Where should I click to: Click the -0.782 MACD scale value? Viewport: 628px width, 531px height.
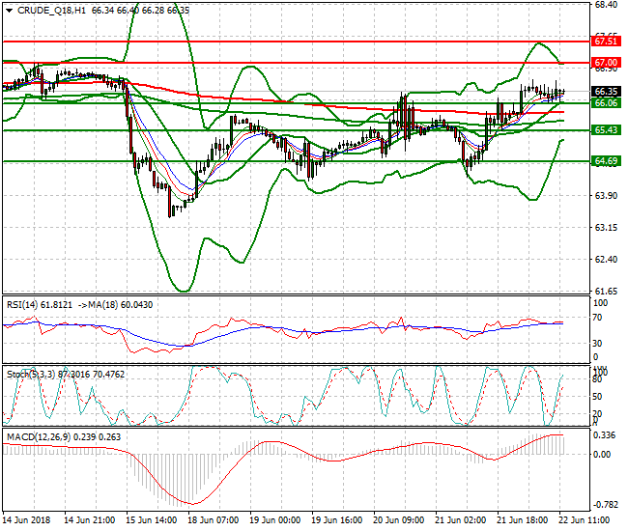click(x=606, y=504)
